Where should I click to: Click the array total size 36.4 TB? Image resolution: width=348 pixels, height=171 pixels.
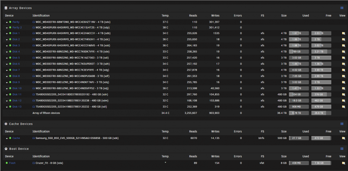coord(282,113)
